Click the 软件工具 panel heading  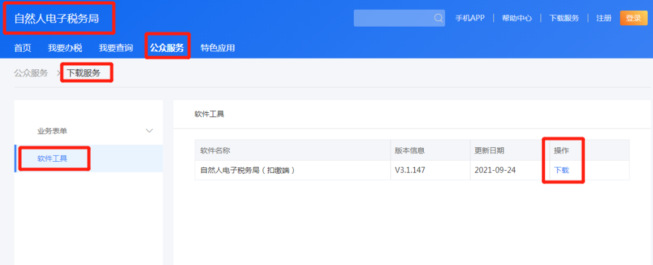(x=209, y=113)
